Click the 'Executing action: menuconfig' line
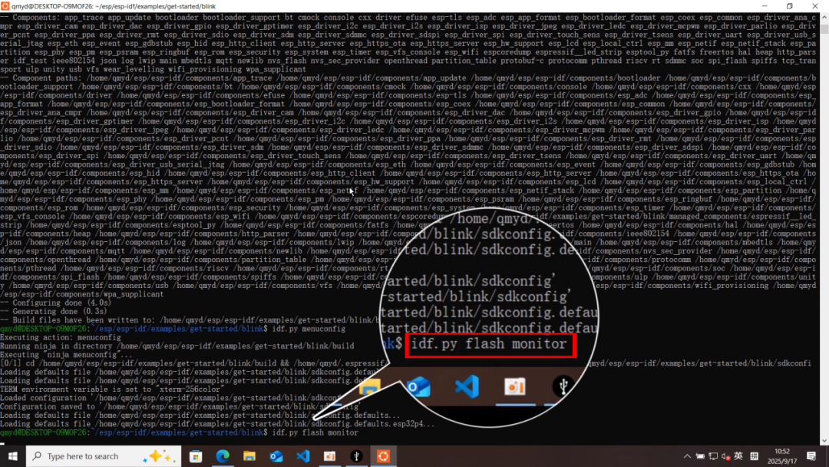 (61, 337)
